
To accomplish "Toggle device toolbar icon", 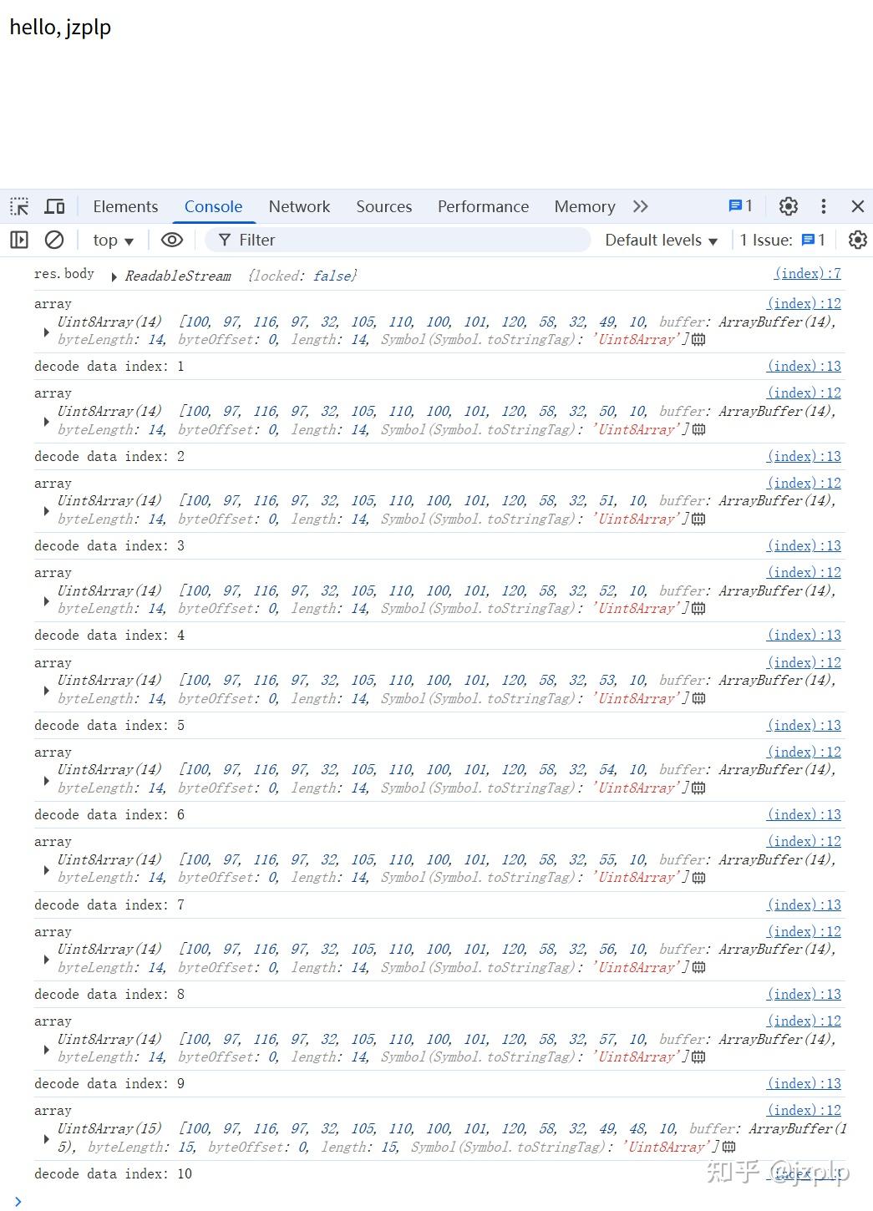I will click(55, 206).
